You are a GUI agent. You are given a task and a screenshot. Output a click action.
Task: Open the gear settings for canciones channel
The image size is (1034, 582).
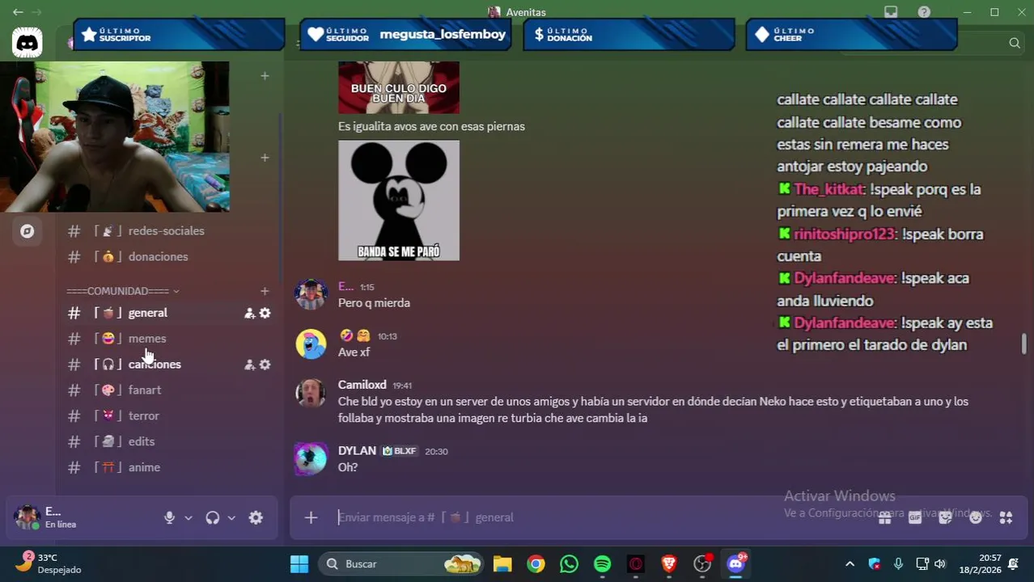(x=265, y=365)
